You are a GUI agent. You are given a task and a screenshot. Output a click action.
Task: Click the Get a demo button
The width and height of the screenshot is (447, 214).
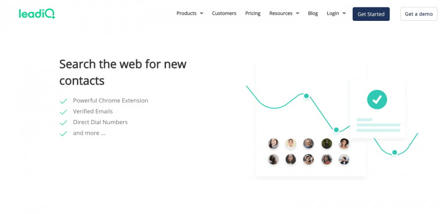(x=419, y=14)
